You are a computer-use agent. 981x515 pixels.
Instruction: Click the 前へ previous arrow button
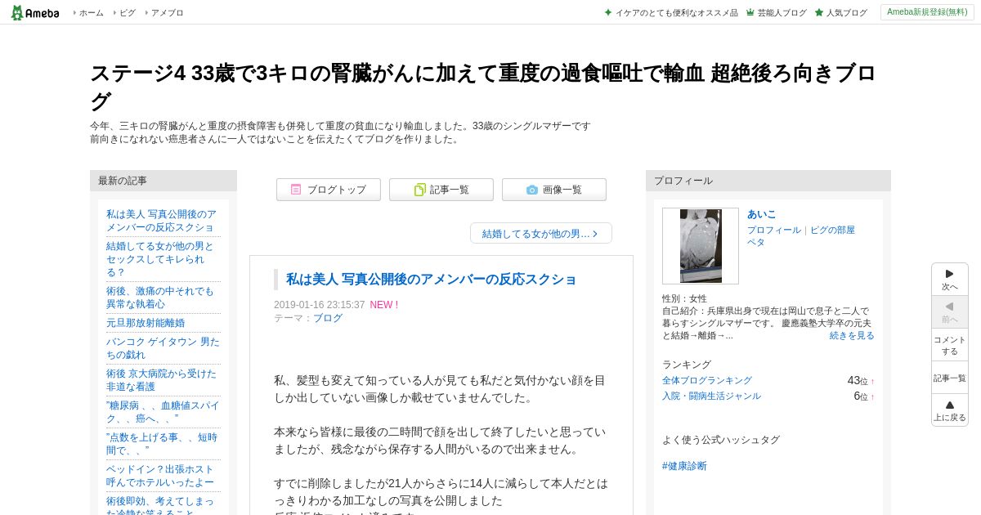coord(950,312)
